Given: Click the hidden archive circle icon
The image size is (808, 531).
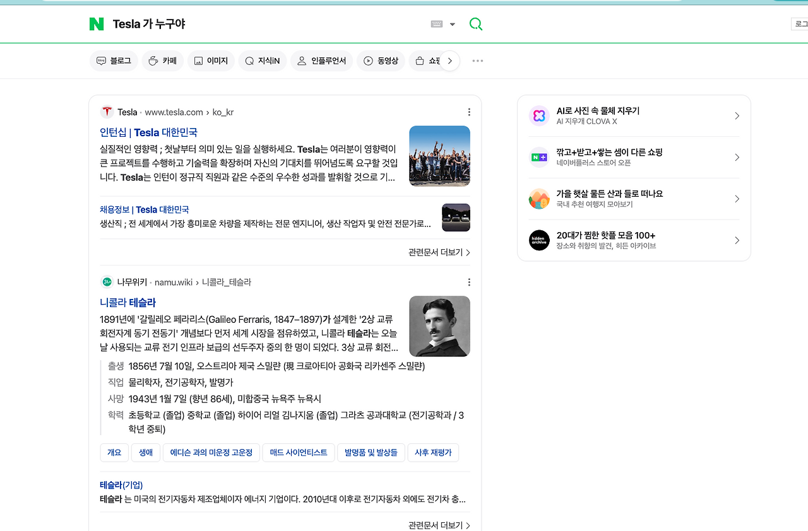Looking at the screenshot, I should tap(539, 240).
